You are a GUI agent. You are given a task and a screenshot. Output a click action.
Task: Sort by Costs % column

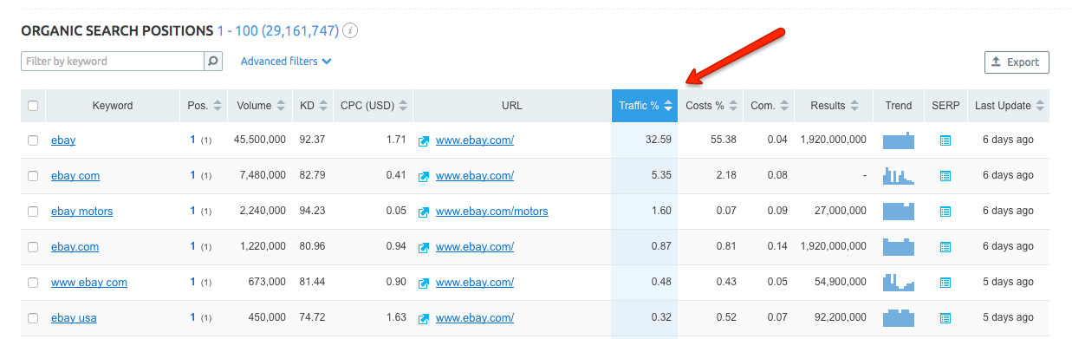click(x=711, y=106)
